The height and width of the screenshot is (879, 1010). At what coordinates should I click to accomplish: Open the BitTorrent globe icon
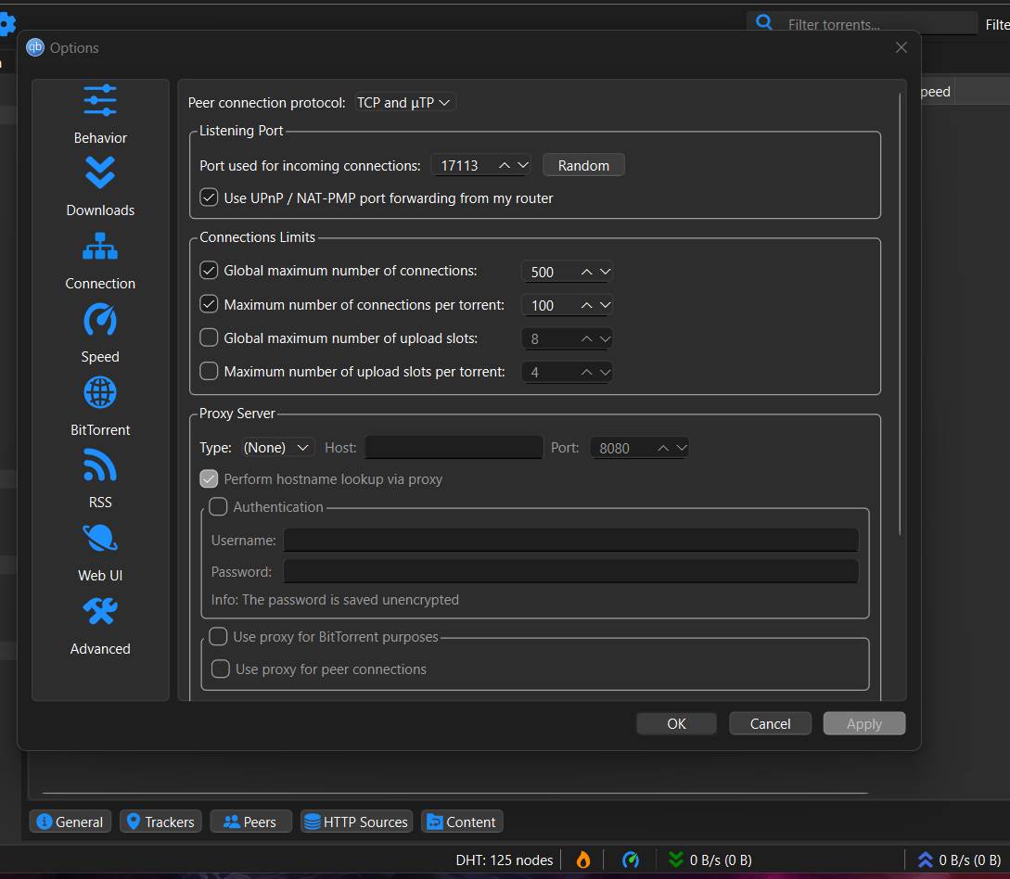[x=100, y=392]
